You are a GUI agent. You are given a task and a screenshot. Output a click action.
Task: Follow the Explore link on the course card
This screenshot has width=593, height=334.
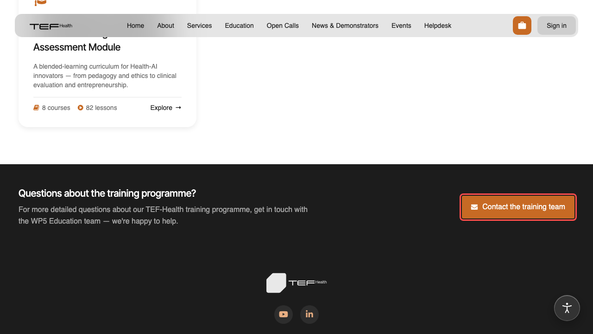click(166, 108)
